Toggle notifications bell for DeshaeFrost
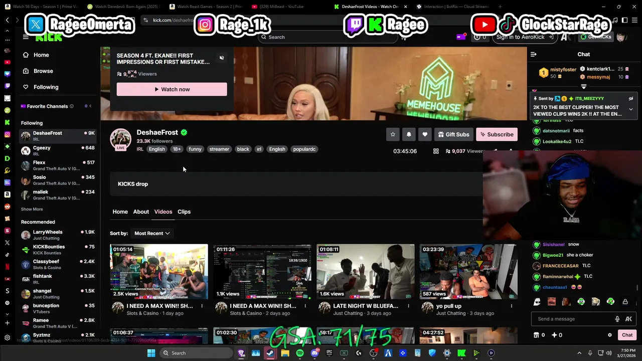 409,134
